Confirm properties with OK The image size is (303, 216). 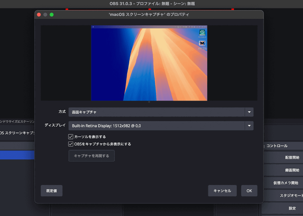(x=249, y=191)
